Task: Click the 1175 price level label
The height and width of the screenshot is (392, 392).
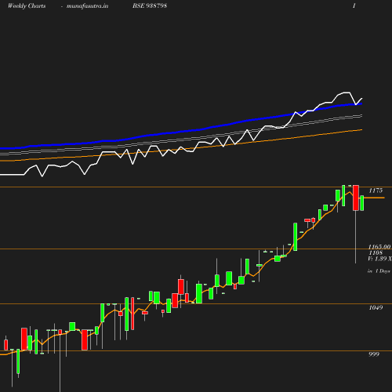Action: (376, 191)
